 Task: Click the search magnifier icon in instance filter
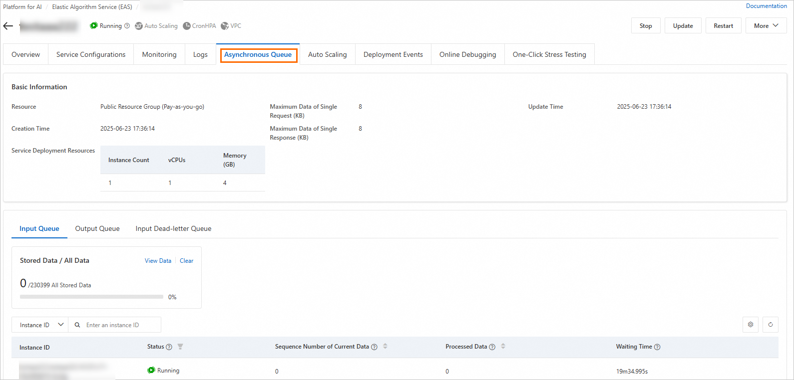pyautogui.click(x=77, y=325)
